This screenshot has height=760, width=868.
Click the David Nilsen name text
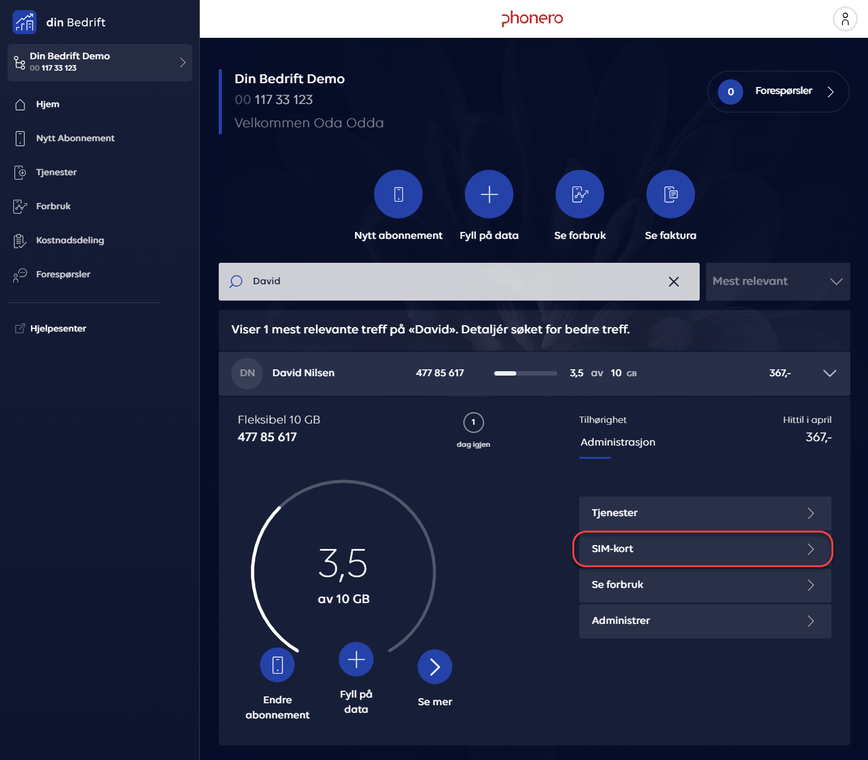tap(303, 373)
